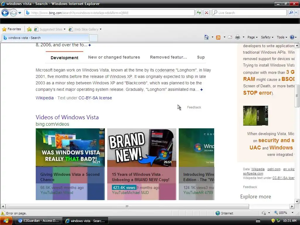Click the RSS Feeds icon
This screenshot has width=300, height=225.
click(x=218, y=37)
